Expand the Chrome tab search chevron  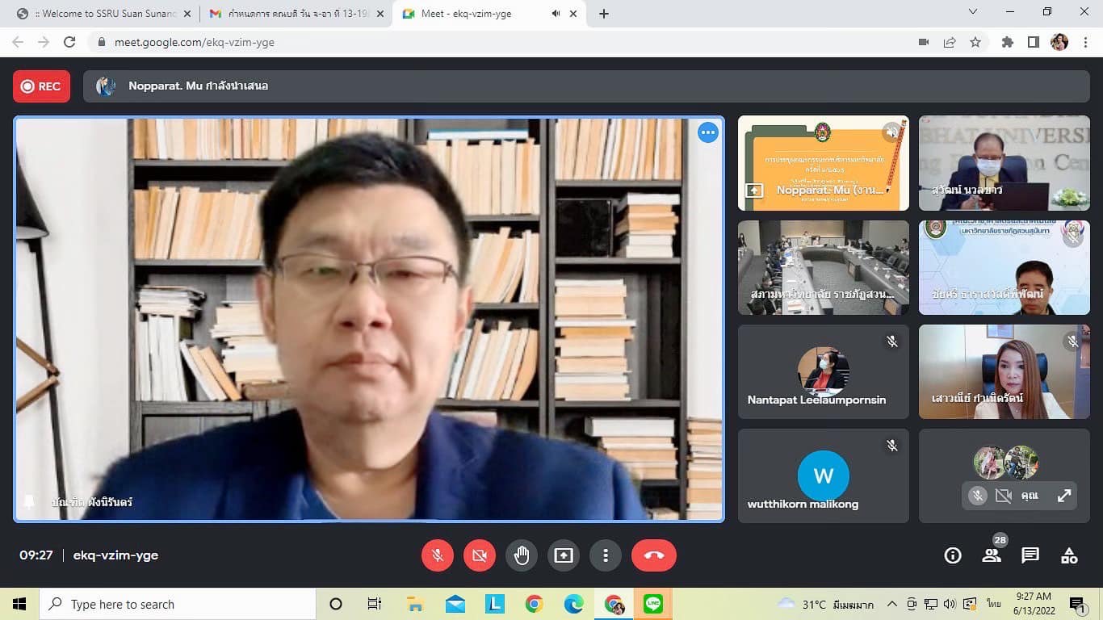pos(973,12)
